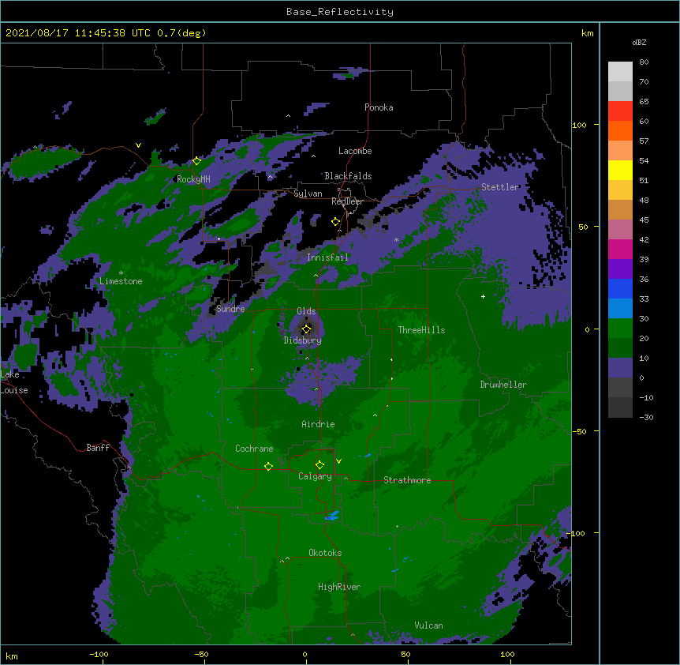Click the Vulcan label
This screenshot has width=680, height=665.
coord(428,626)
